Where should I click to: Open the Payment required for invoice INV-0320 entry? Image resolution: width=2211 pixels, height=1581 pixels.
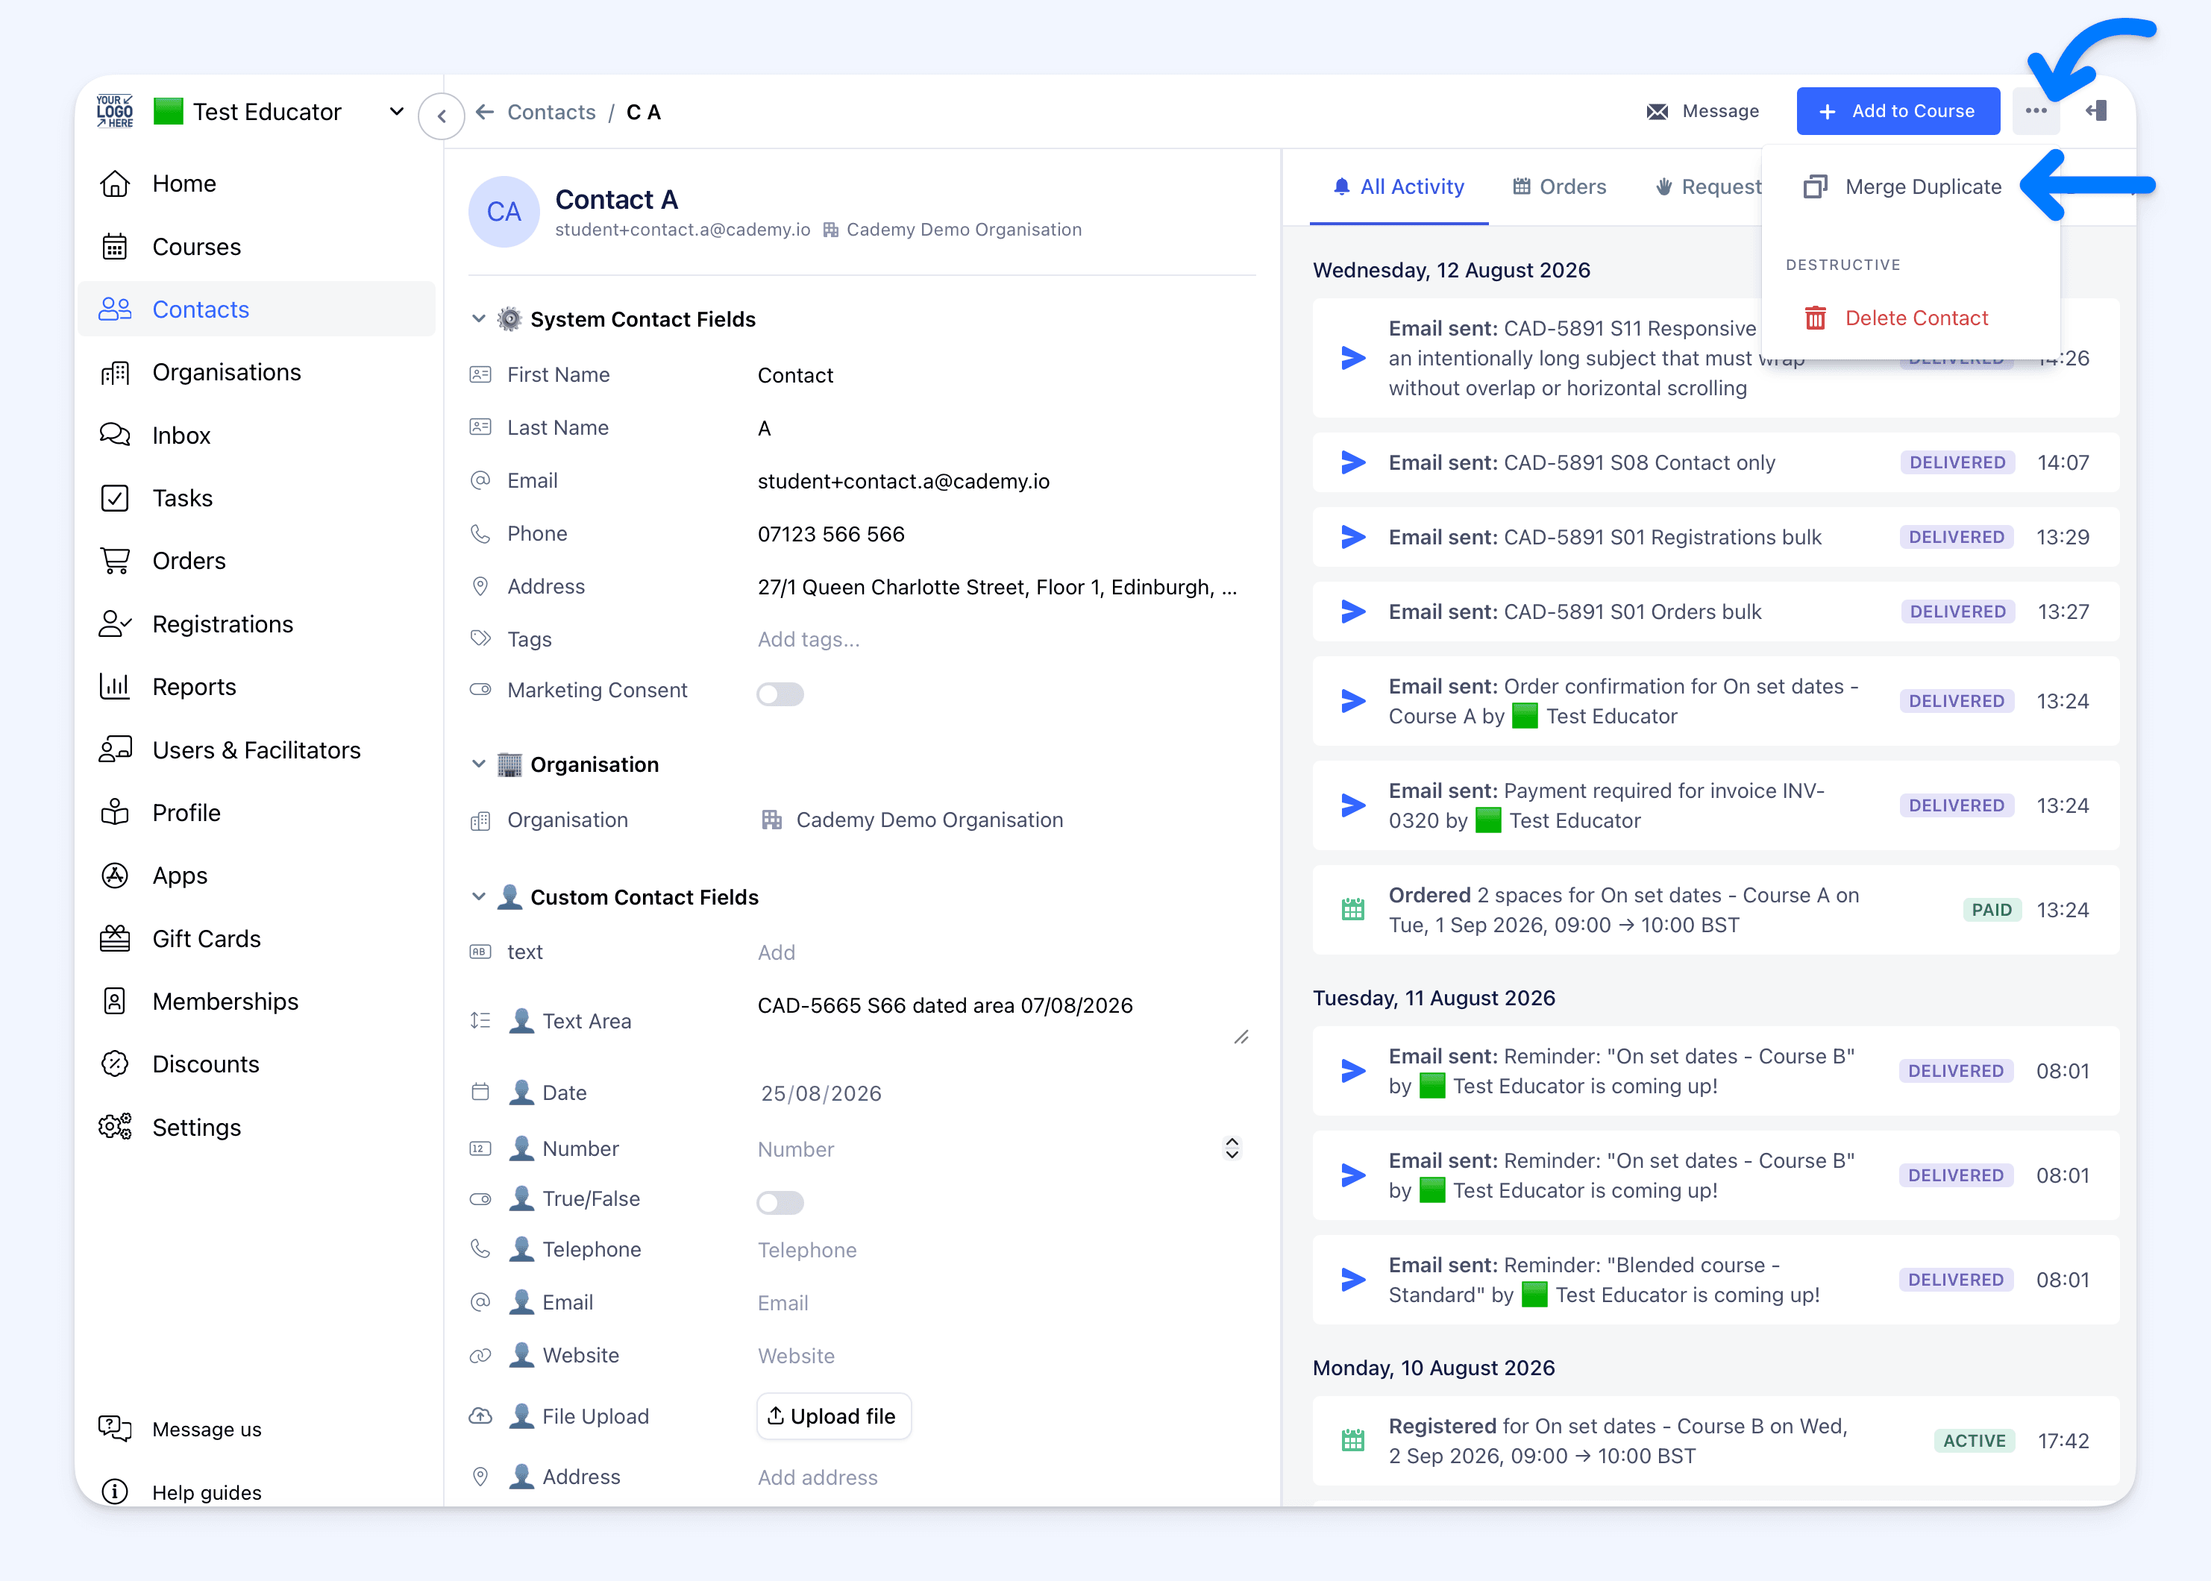coord(1716,805)
